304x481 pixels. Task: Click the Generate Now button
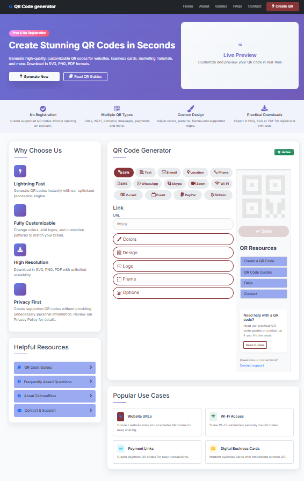pyautogui.click(x=34, y=77)
